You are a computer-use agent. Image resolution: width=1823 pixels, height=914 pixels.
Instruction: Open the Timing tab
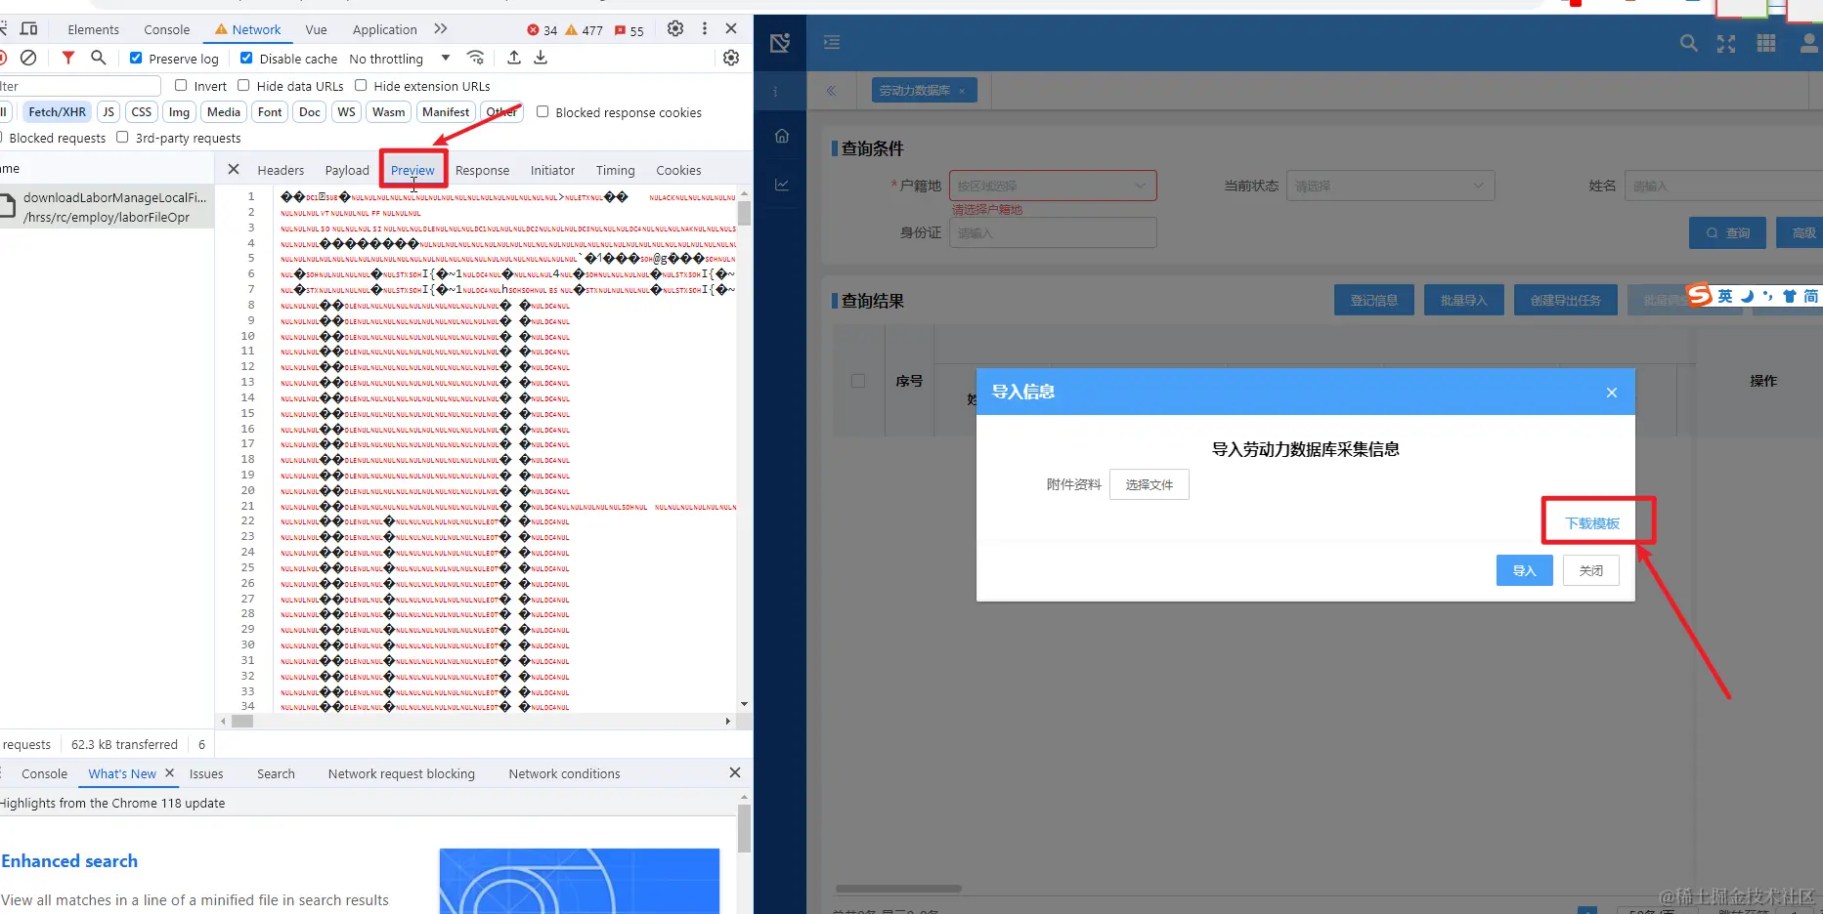coord(615,170)
